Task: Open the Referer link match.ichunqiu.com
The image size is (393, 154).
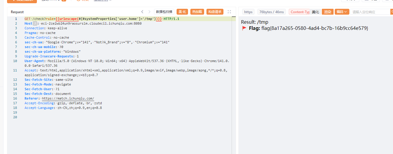Action: coord(68,98)
